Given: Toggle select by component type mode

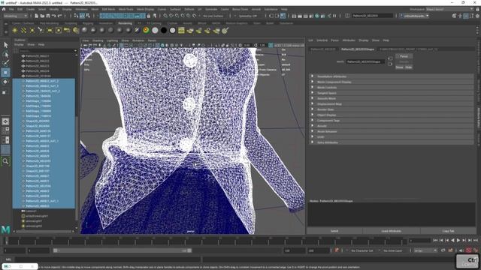Looking at the screenshot, I should click(x=88, y=16).
